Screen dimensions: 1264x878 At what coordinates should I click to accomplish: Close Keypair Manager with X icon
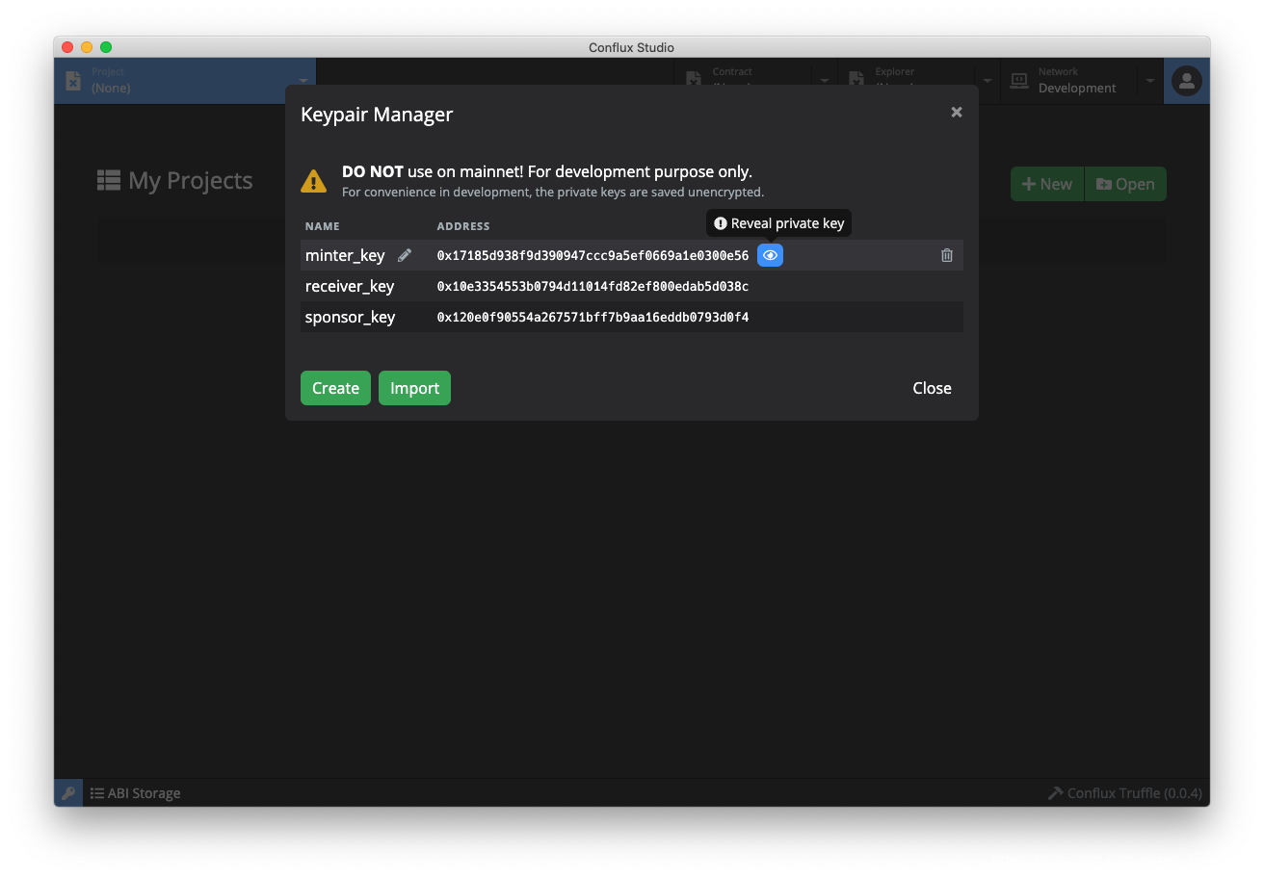(957, 112)
